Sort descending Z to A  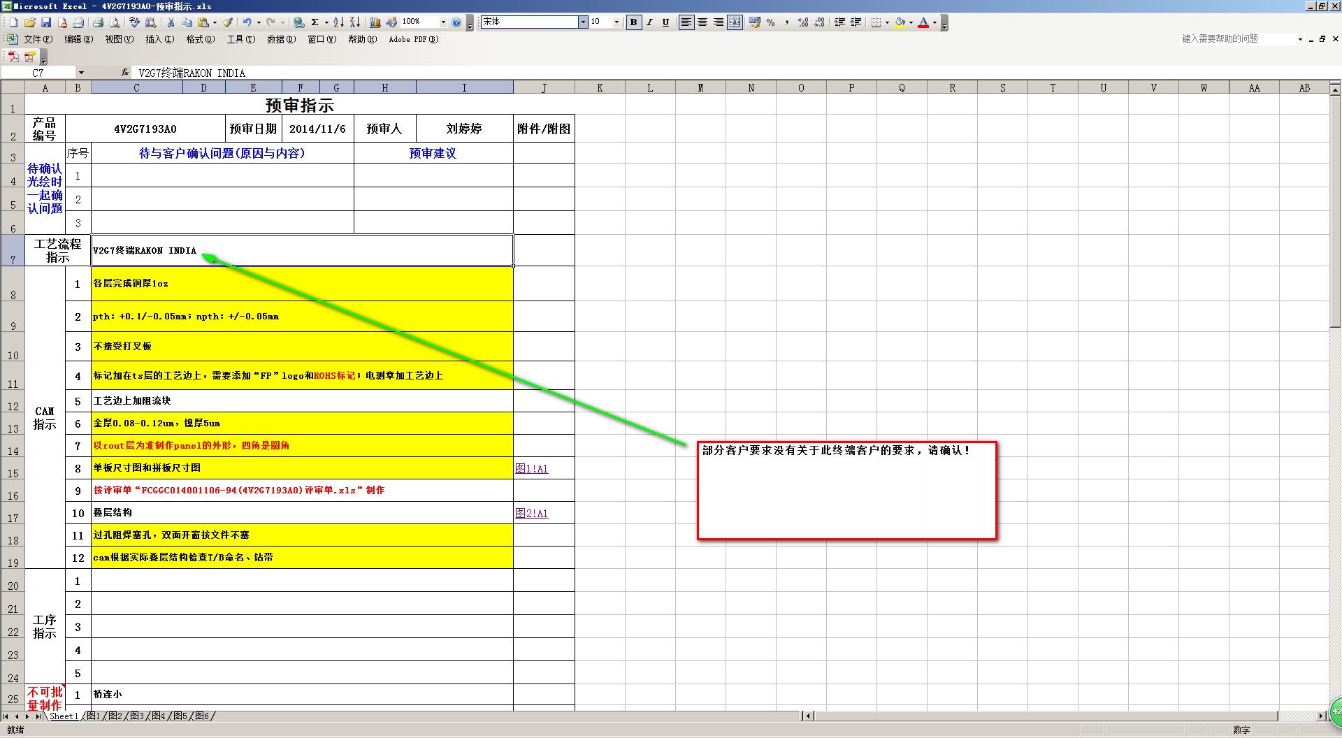pos(354,22)
